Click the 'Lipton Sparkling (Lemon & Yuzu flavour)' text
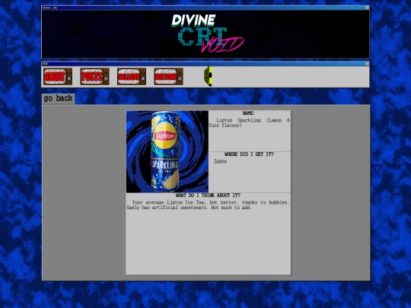Viewport: 411px width, 308px height. pyautogui.click(x=250, y=123)
